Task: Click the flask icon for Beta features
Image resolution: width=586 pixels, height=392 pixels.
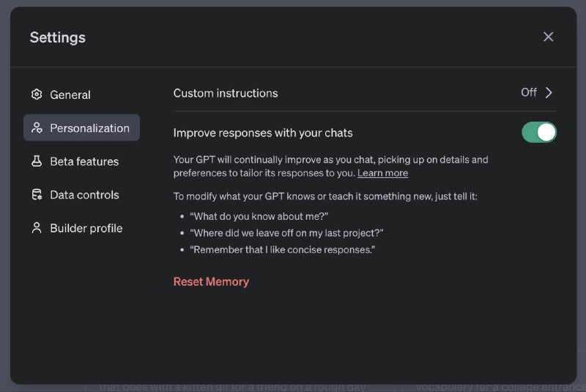Action: pos(37,161)
